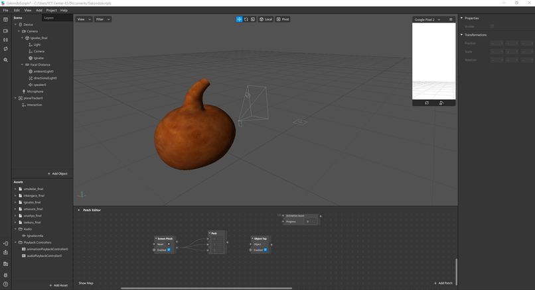
Task: Click the search magnifier icon in left sidebar
Action: [5, 60]
